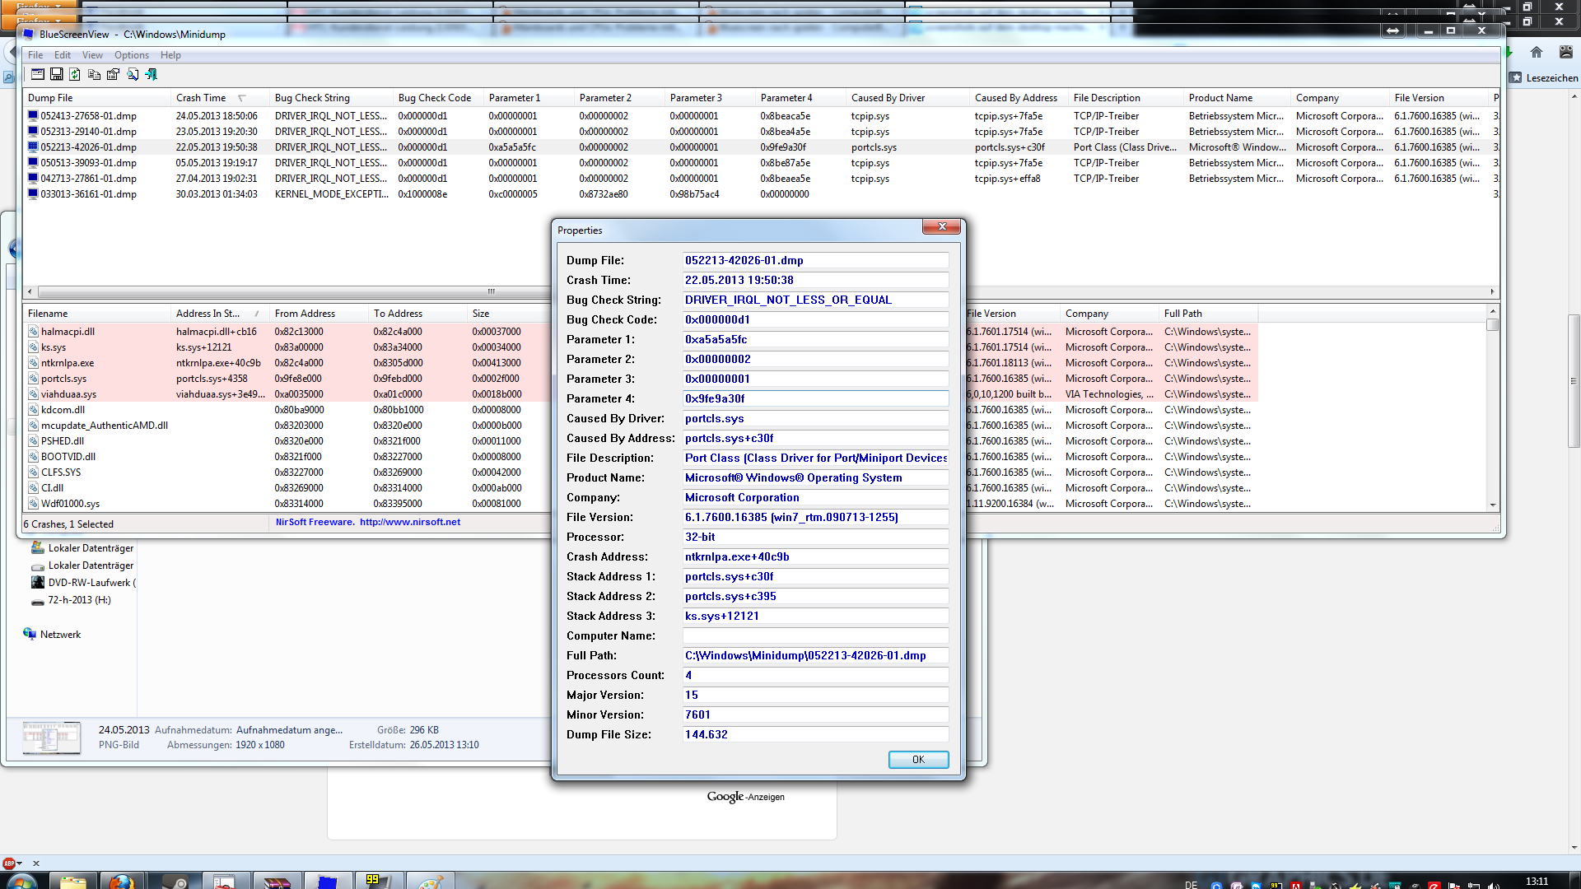Click the Save (floppy disk) toolbar icon
Viewport: 1581px width, 889px height.
pyautogui.click(x=57, y=74)
